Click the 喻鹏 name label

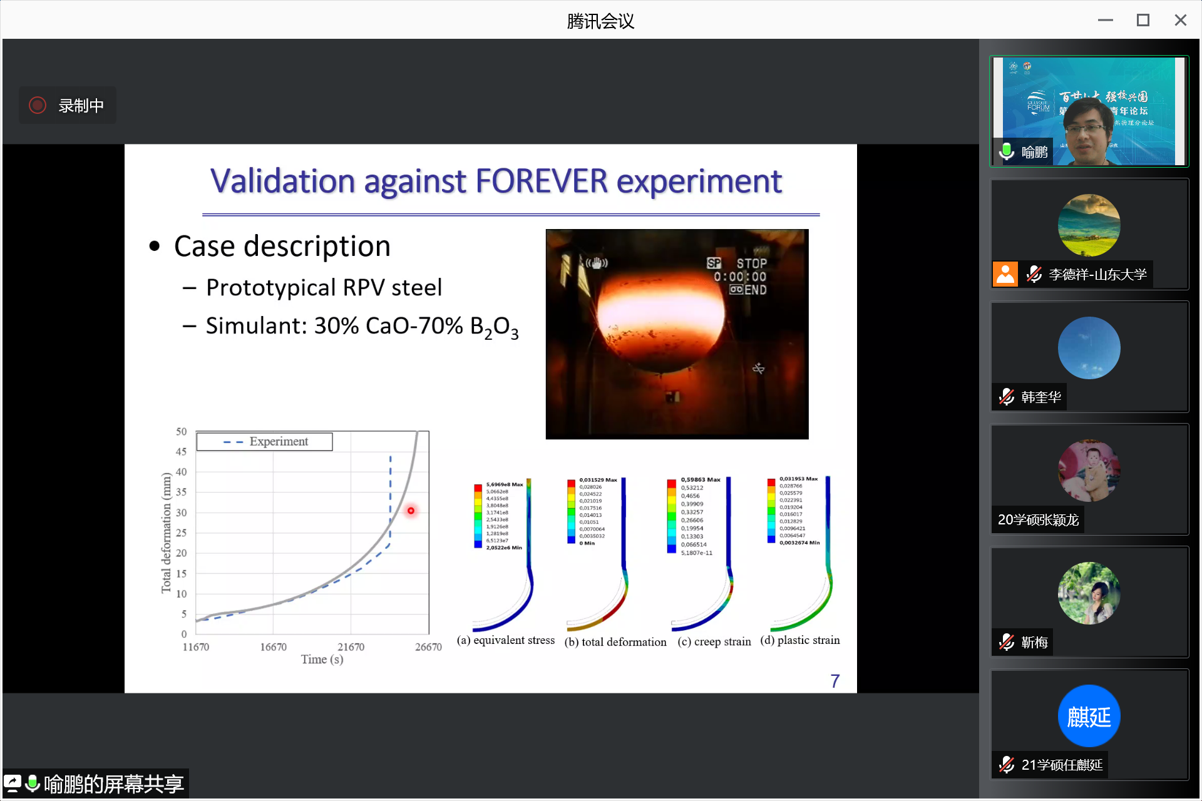pos(1034,152)
